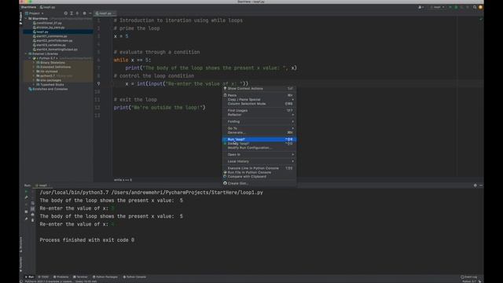Viewport: 503px width, 283px height.
Task: Choose Modify Run Configuration...
Action: point(259,148)
